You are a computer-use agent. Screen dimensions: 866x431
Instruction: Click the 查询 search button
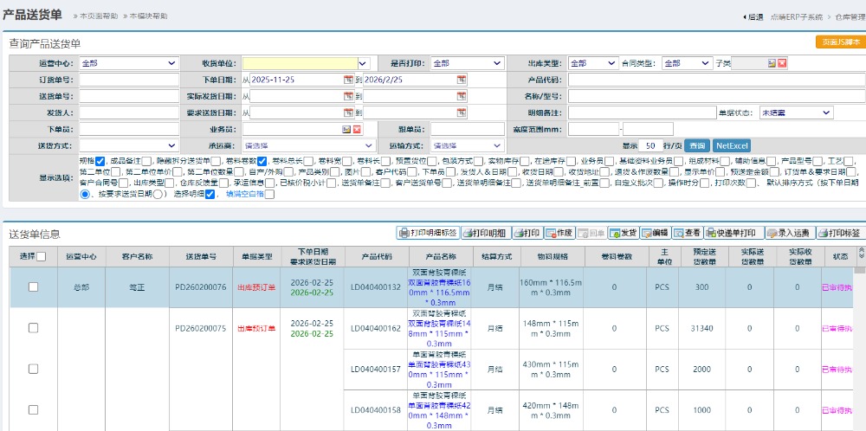pos(698,145)
